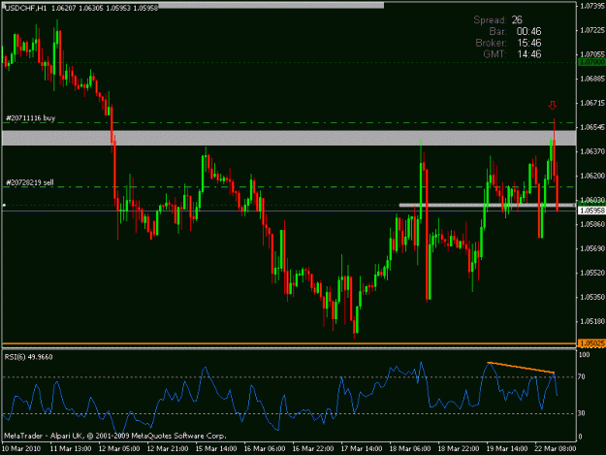
Task: Click the GMT time 14:46
Action: 528,54
